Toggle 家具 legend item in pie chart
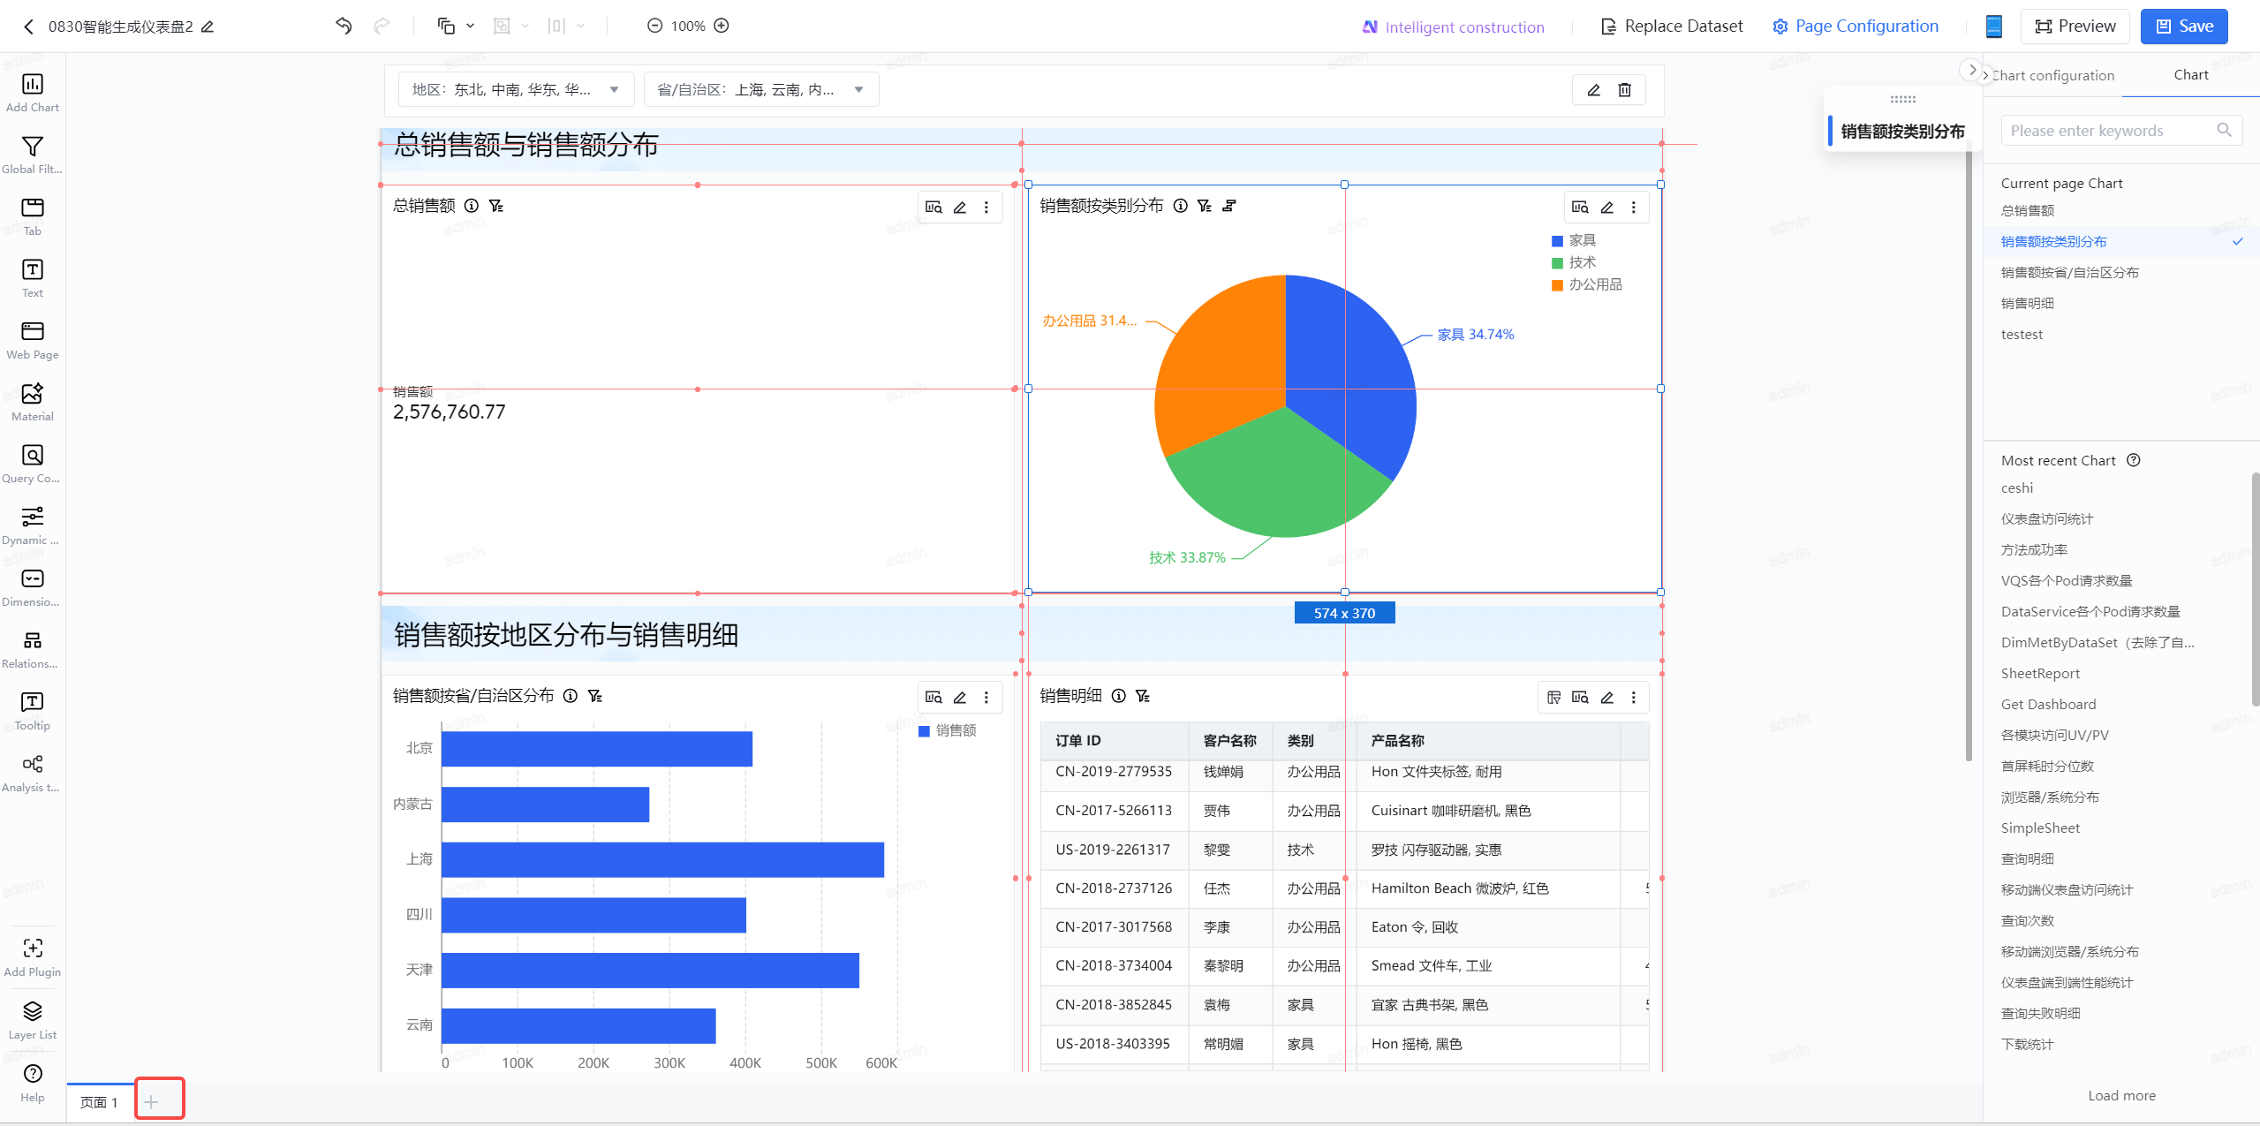 (1574, 240)
